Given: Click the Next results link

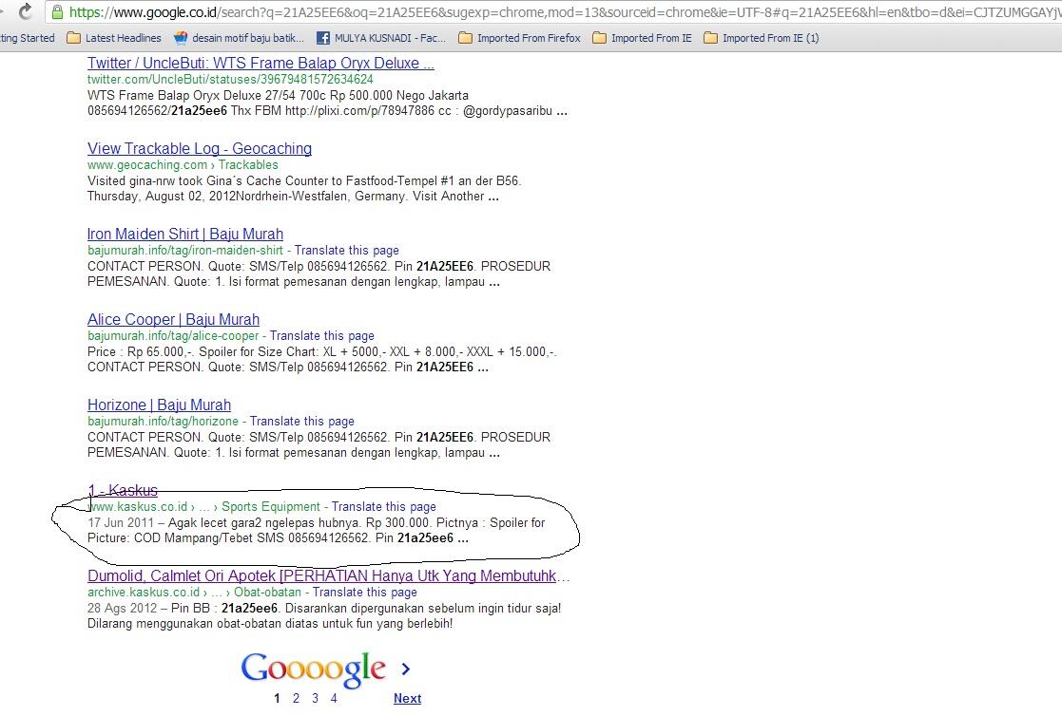Looking at the screenshot, I should point(407,698).
